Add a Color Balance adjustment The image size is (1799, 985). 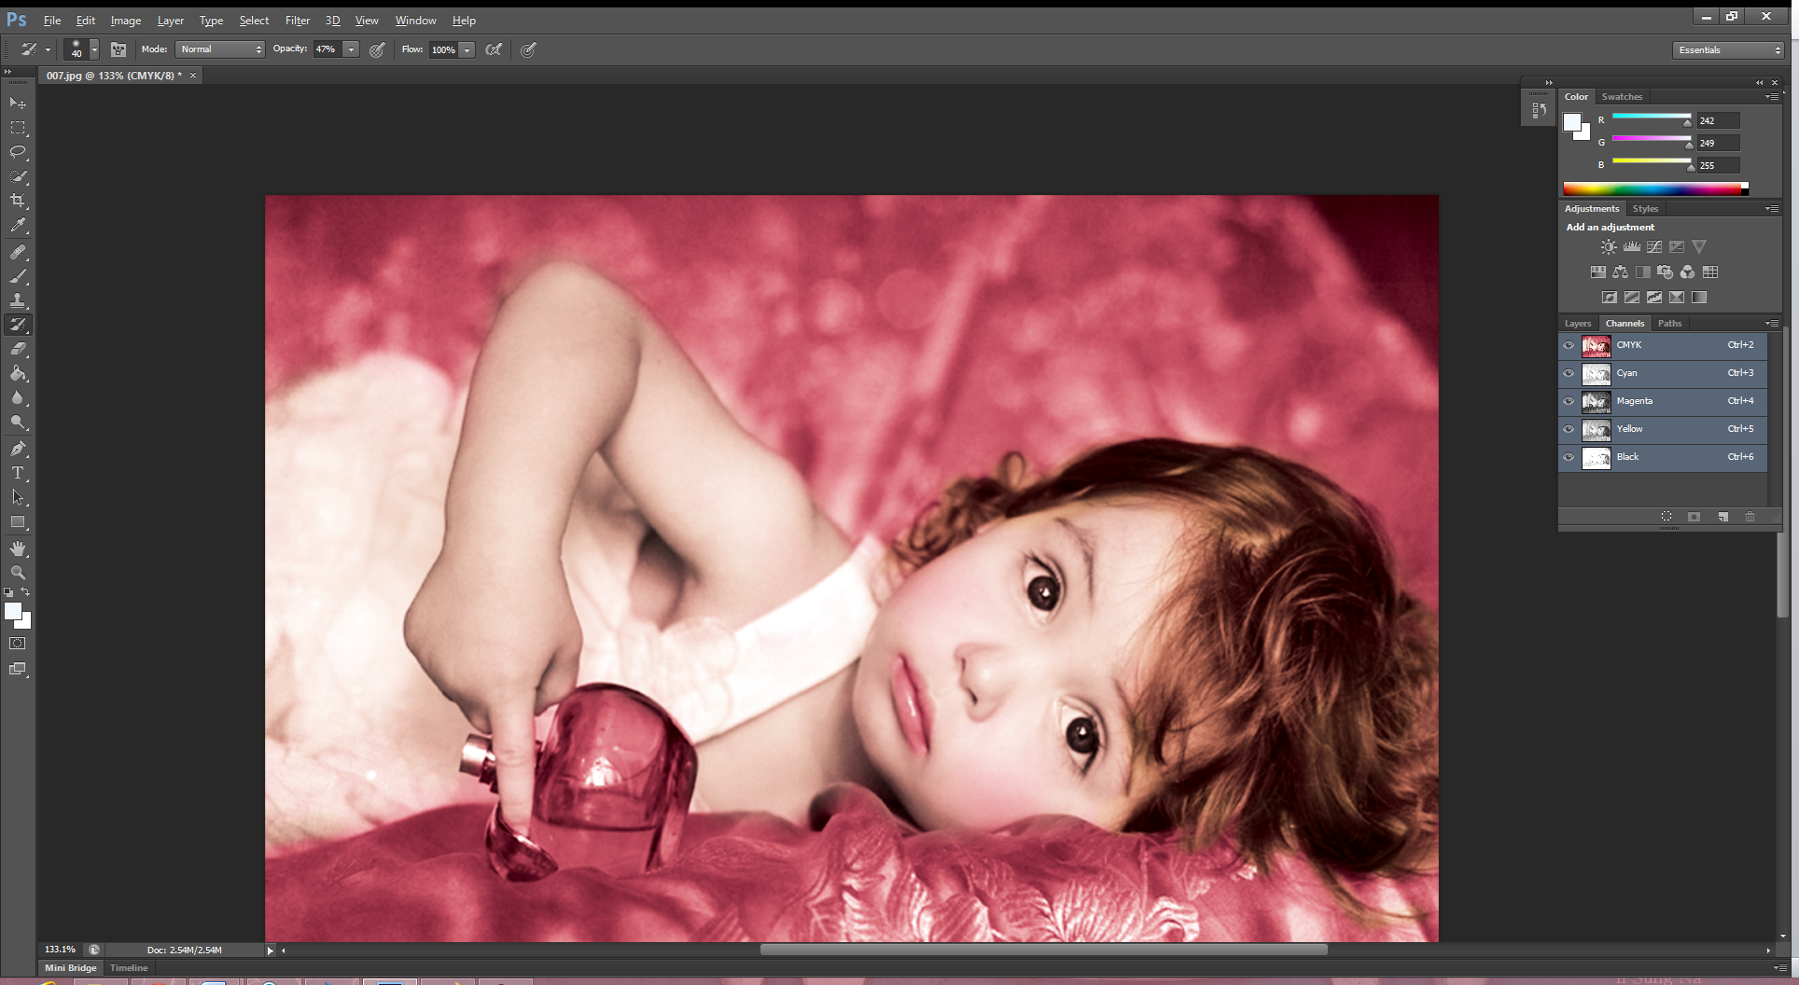coord(1621,272)
